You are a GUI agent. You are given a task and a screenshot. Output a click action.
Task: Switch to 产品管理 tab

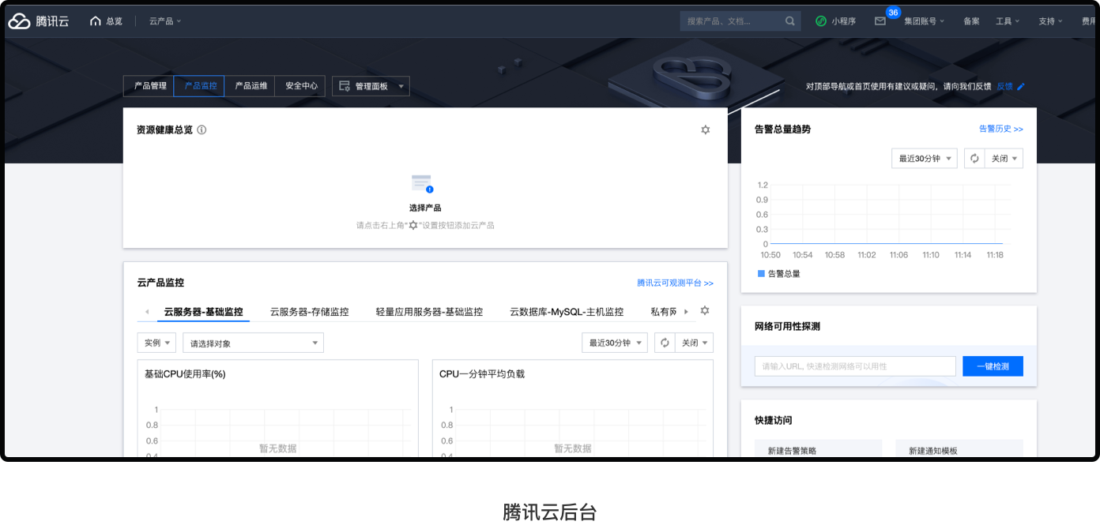point(149,86)
